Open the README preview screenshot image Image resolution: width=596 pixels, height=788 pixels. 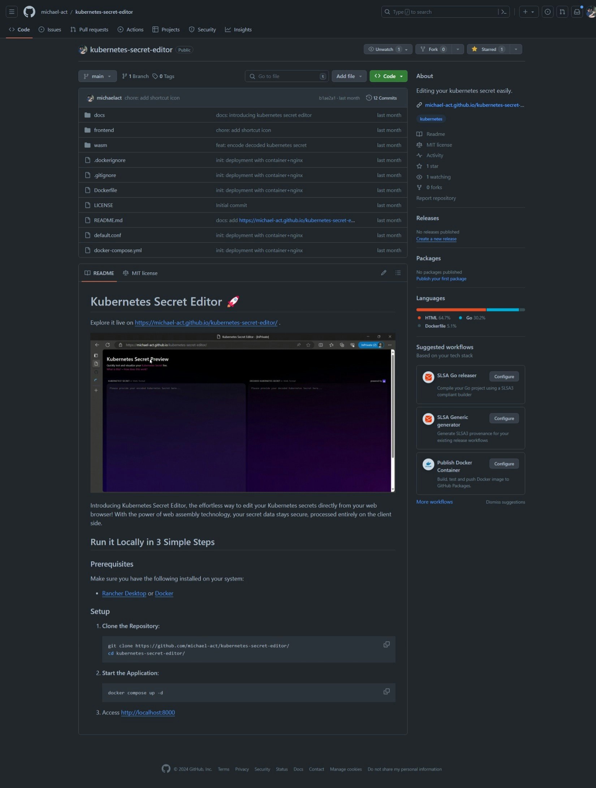click(243, 413)
